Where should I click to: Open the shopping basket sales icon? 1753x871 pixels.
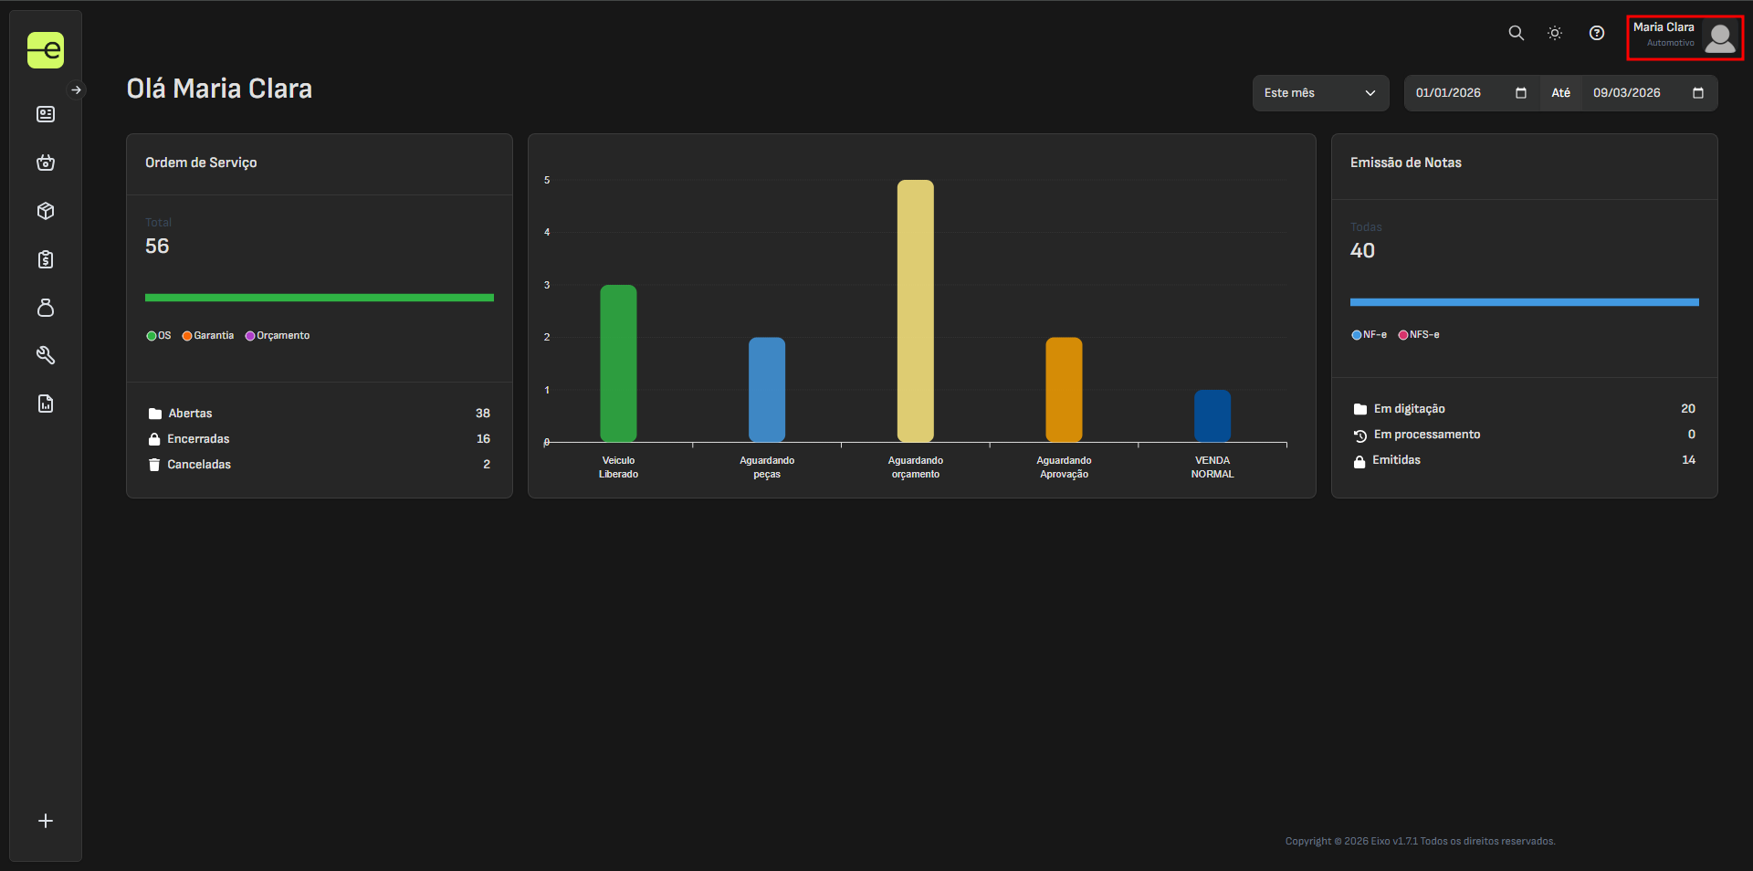click(x=46, y=163)
